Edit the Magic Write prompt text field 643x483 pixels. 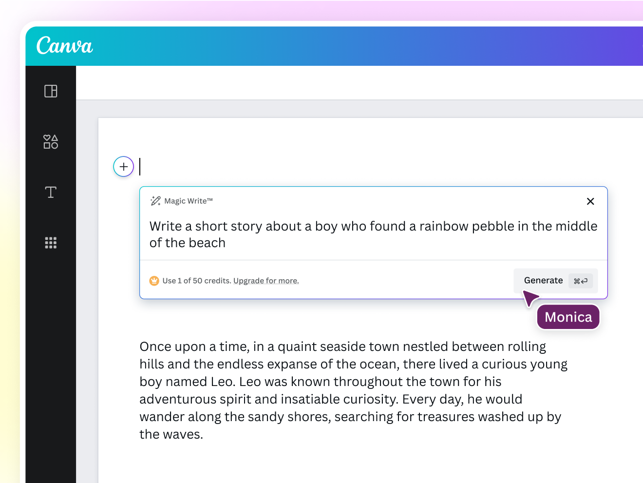[x=373, y=234]
